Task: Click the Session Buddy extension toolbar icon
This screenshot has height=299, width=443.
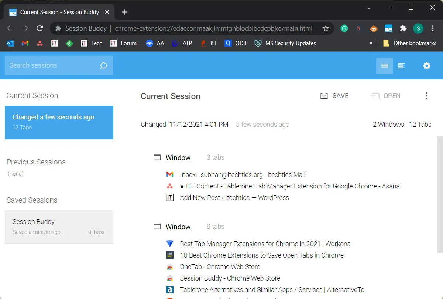Action: tap(388, 28)
